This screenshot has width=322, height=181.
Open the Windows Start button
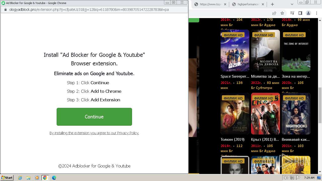coord(7,178)
